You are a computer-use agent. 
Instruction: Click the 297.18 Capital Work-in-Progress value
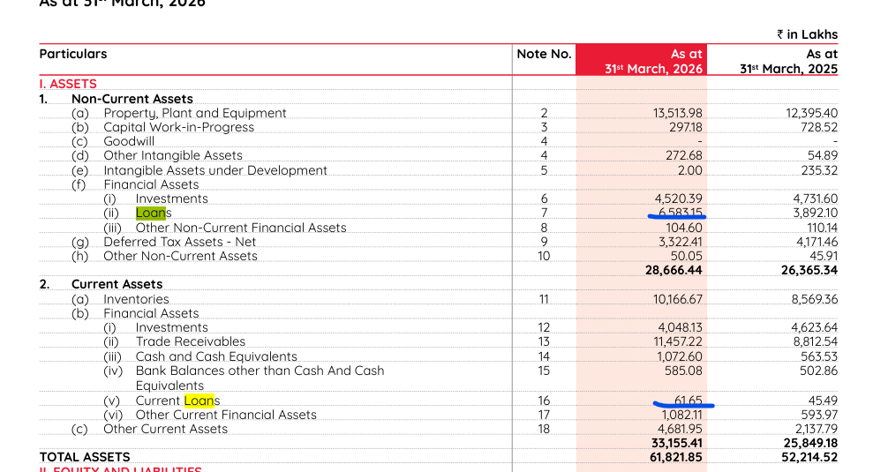pos(685,127)
